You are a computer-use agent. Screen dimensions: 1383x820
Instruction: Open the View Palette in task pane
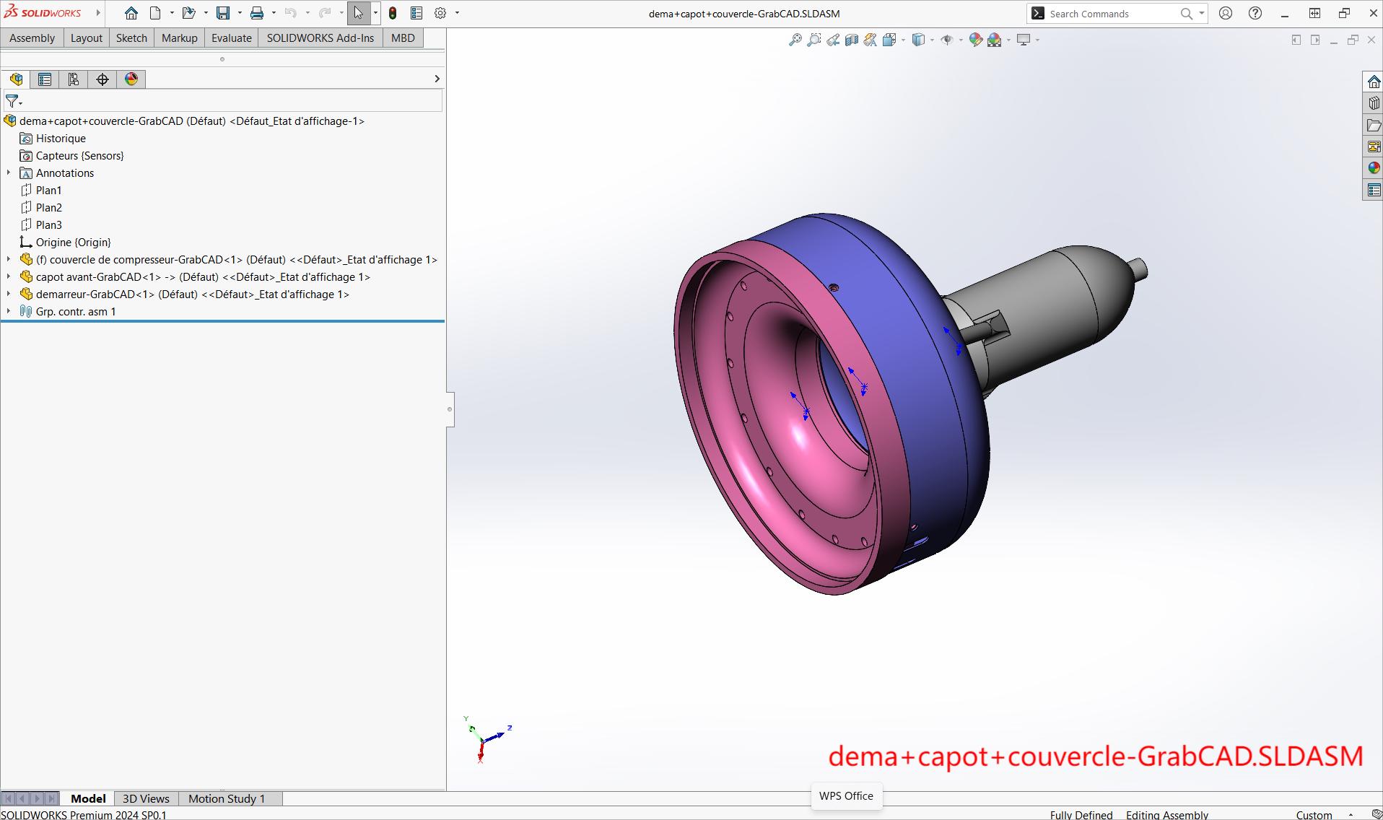pos(1374,147)
